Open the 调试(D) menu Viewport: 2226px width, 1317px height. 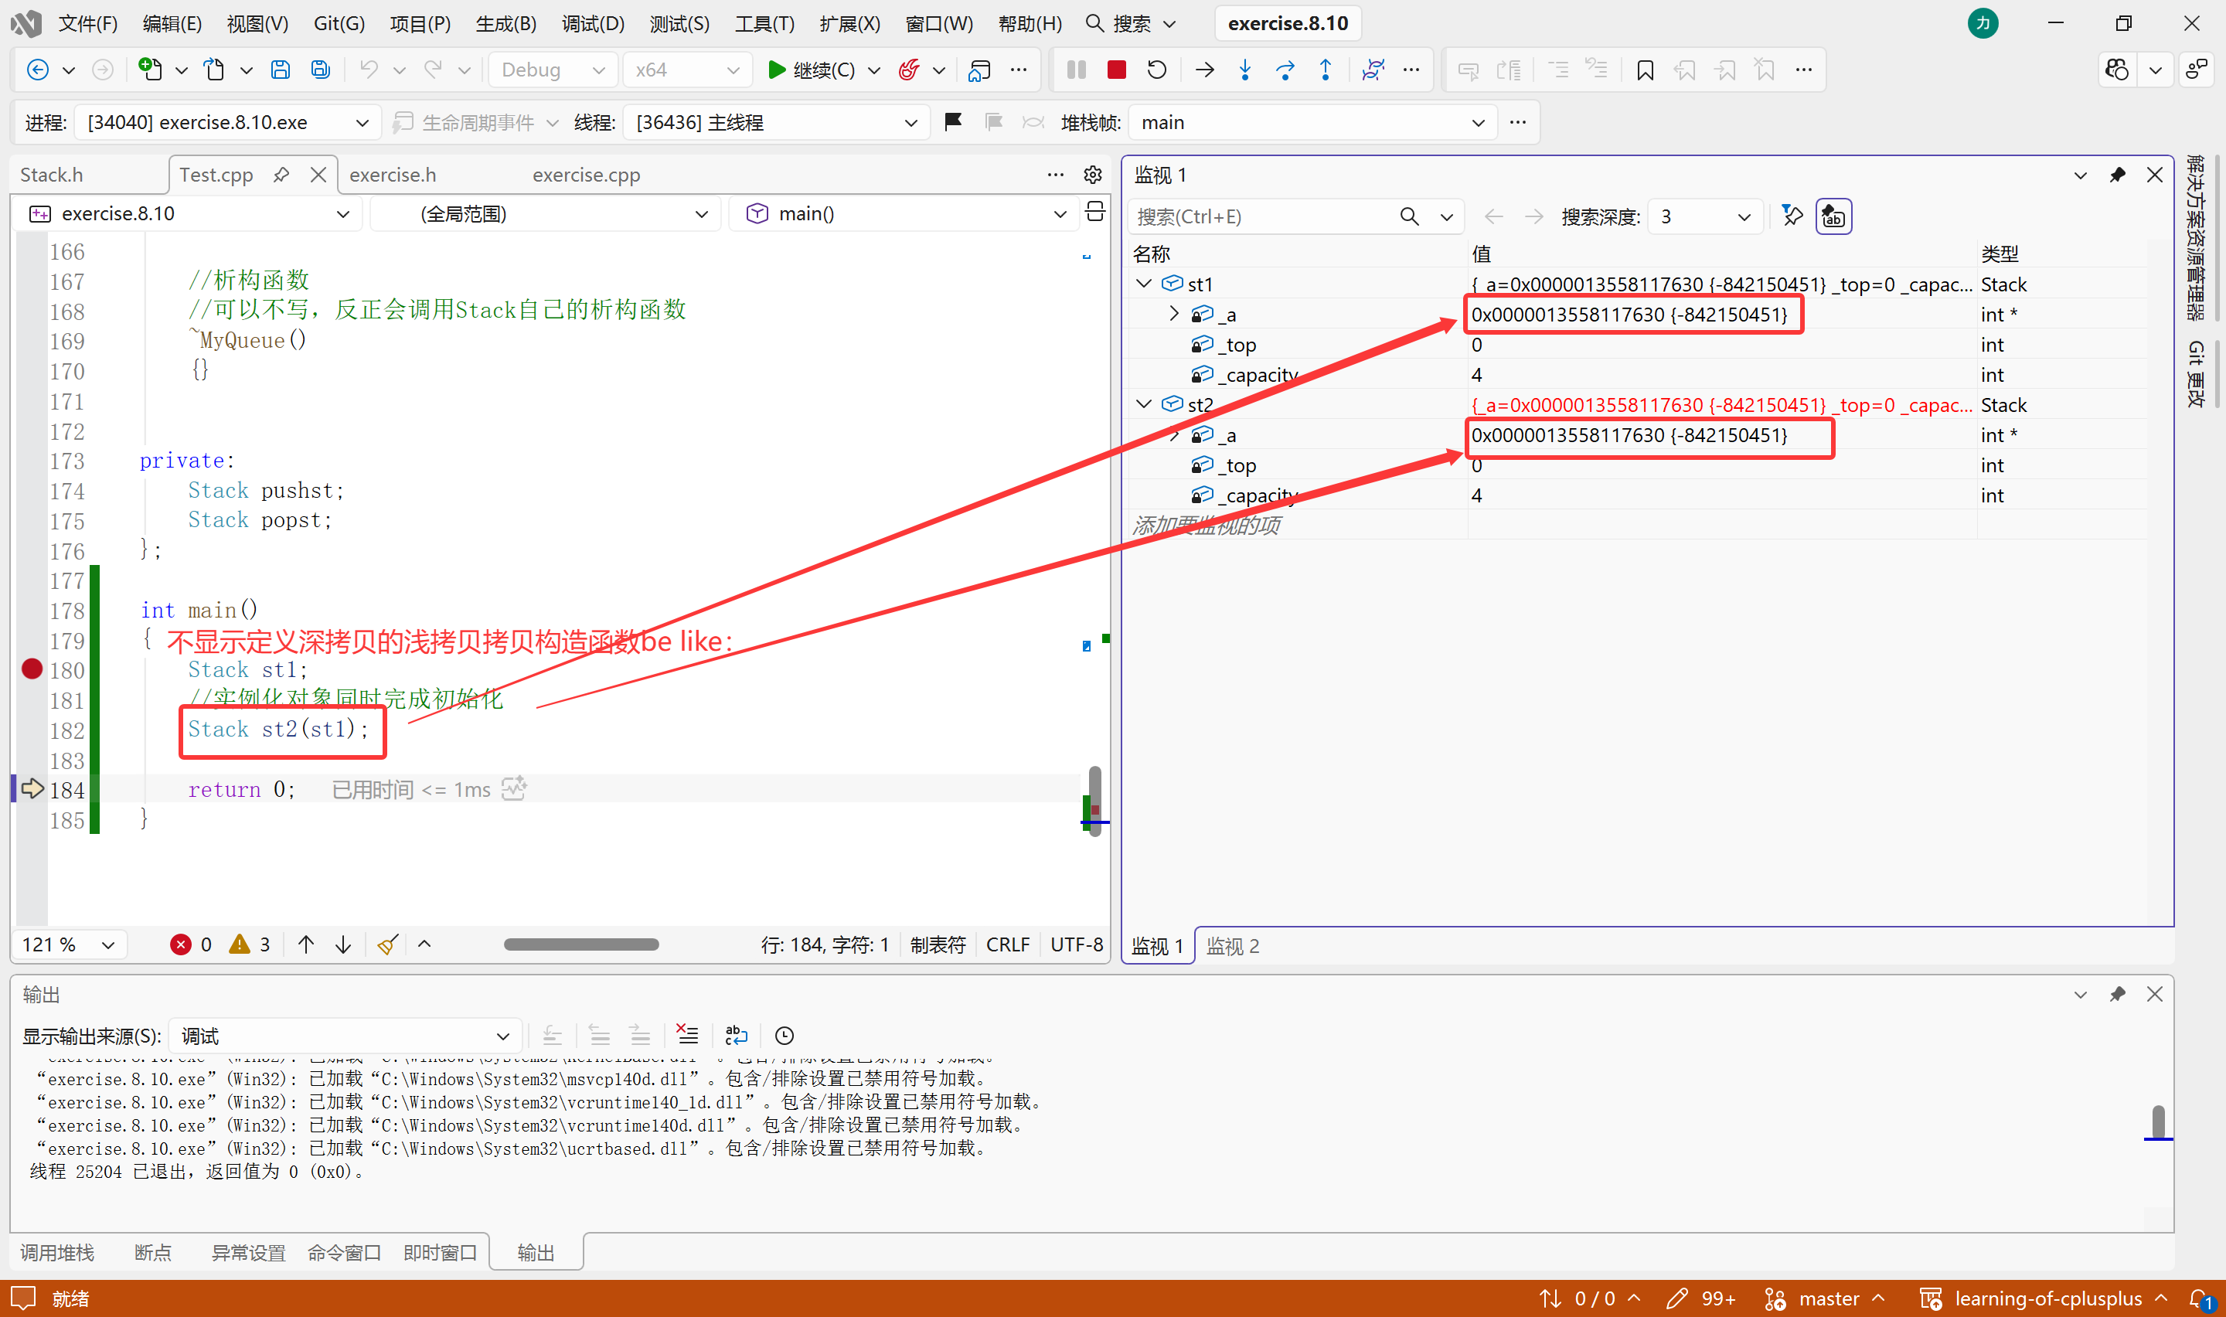click(593, 23)
